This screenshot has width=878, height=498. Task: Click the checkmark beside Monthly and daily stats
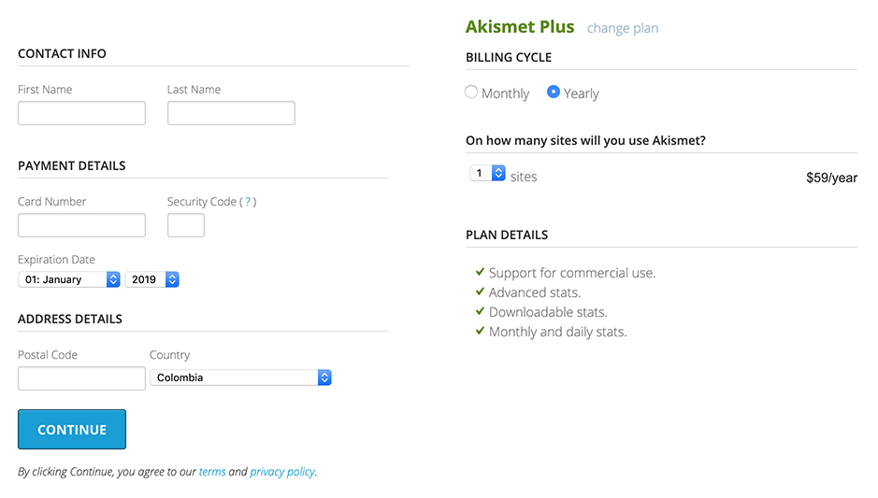[x=480, y=331]
